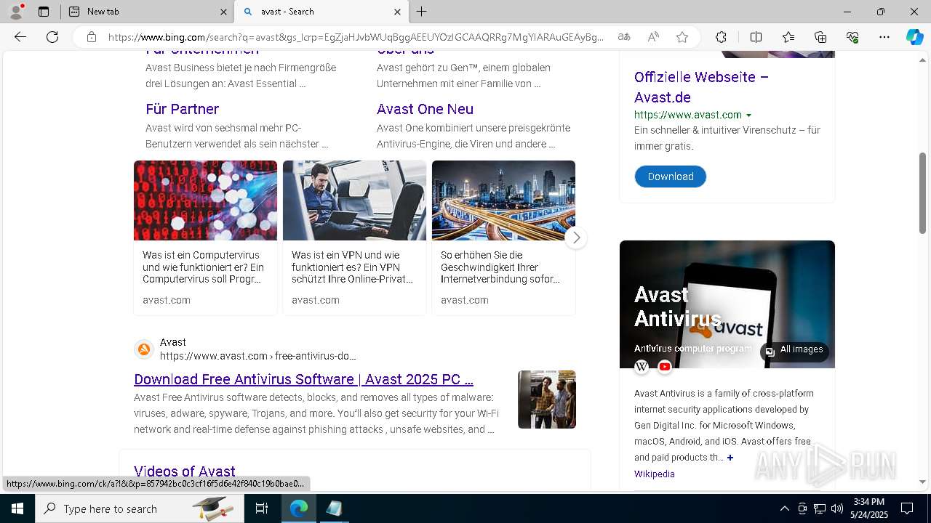The image size is (931, 523).
Task: Click the Avast favicon in search result
Action: (x=144, y=349)
